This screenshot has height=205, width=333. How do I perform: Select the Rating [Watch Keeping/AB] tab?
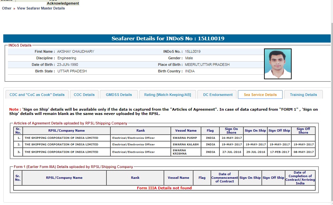point(167,95)
